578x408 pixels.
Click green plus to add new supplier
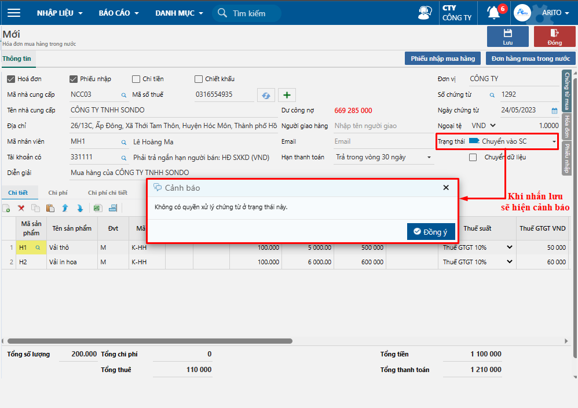click(287, 95)
